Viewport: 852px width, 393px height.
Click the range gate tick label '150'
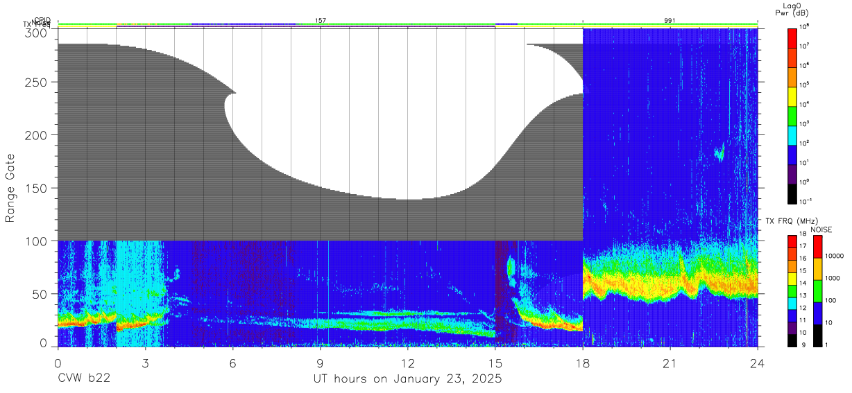pos(37,188)
